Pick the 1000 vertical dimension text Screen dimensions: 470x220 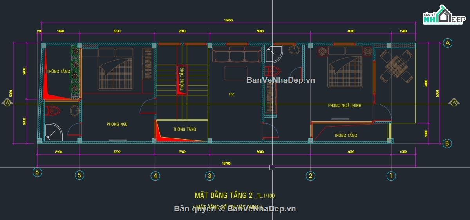pos(426,133)
